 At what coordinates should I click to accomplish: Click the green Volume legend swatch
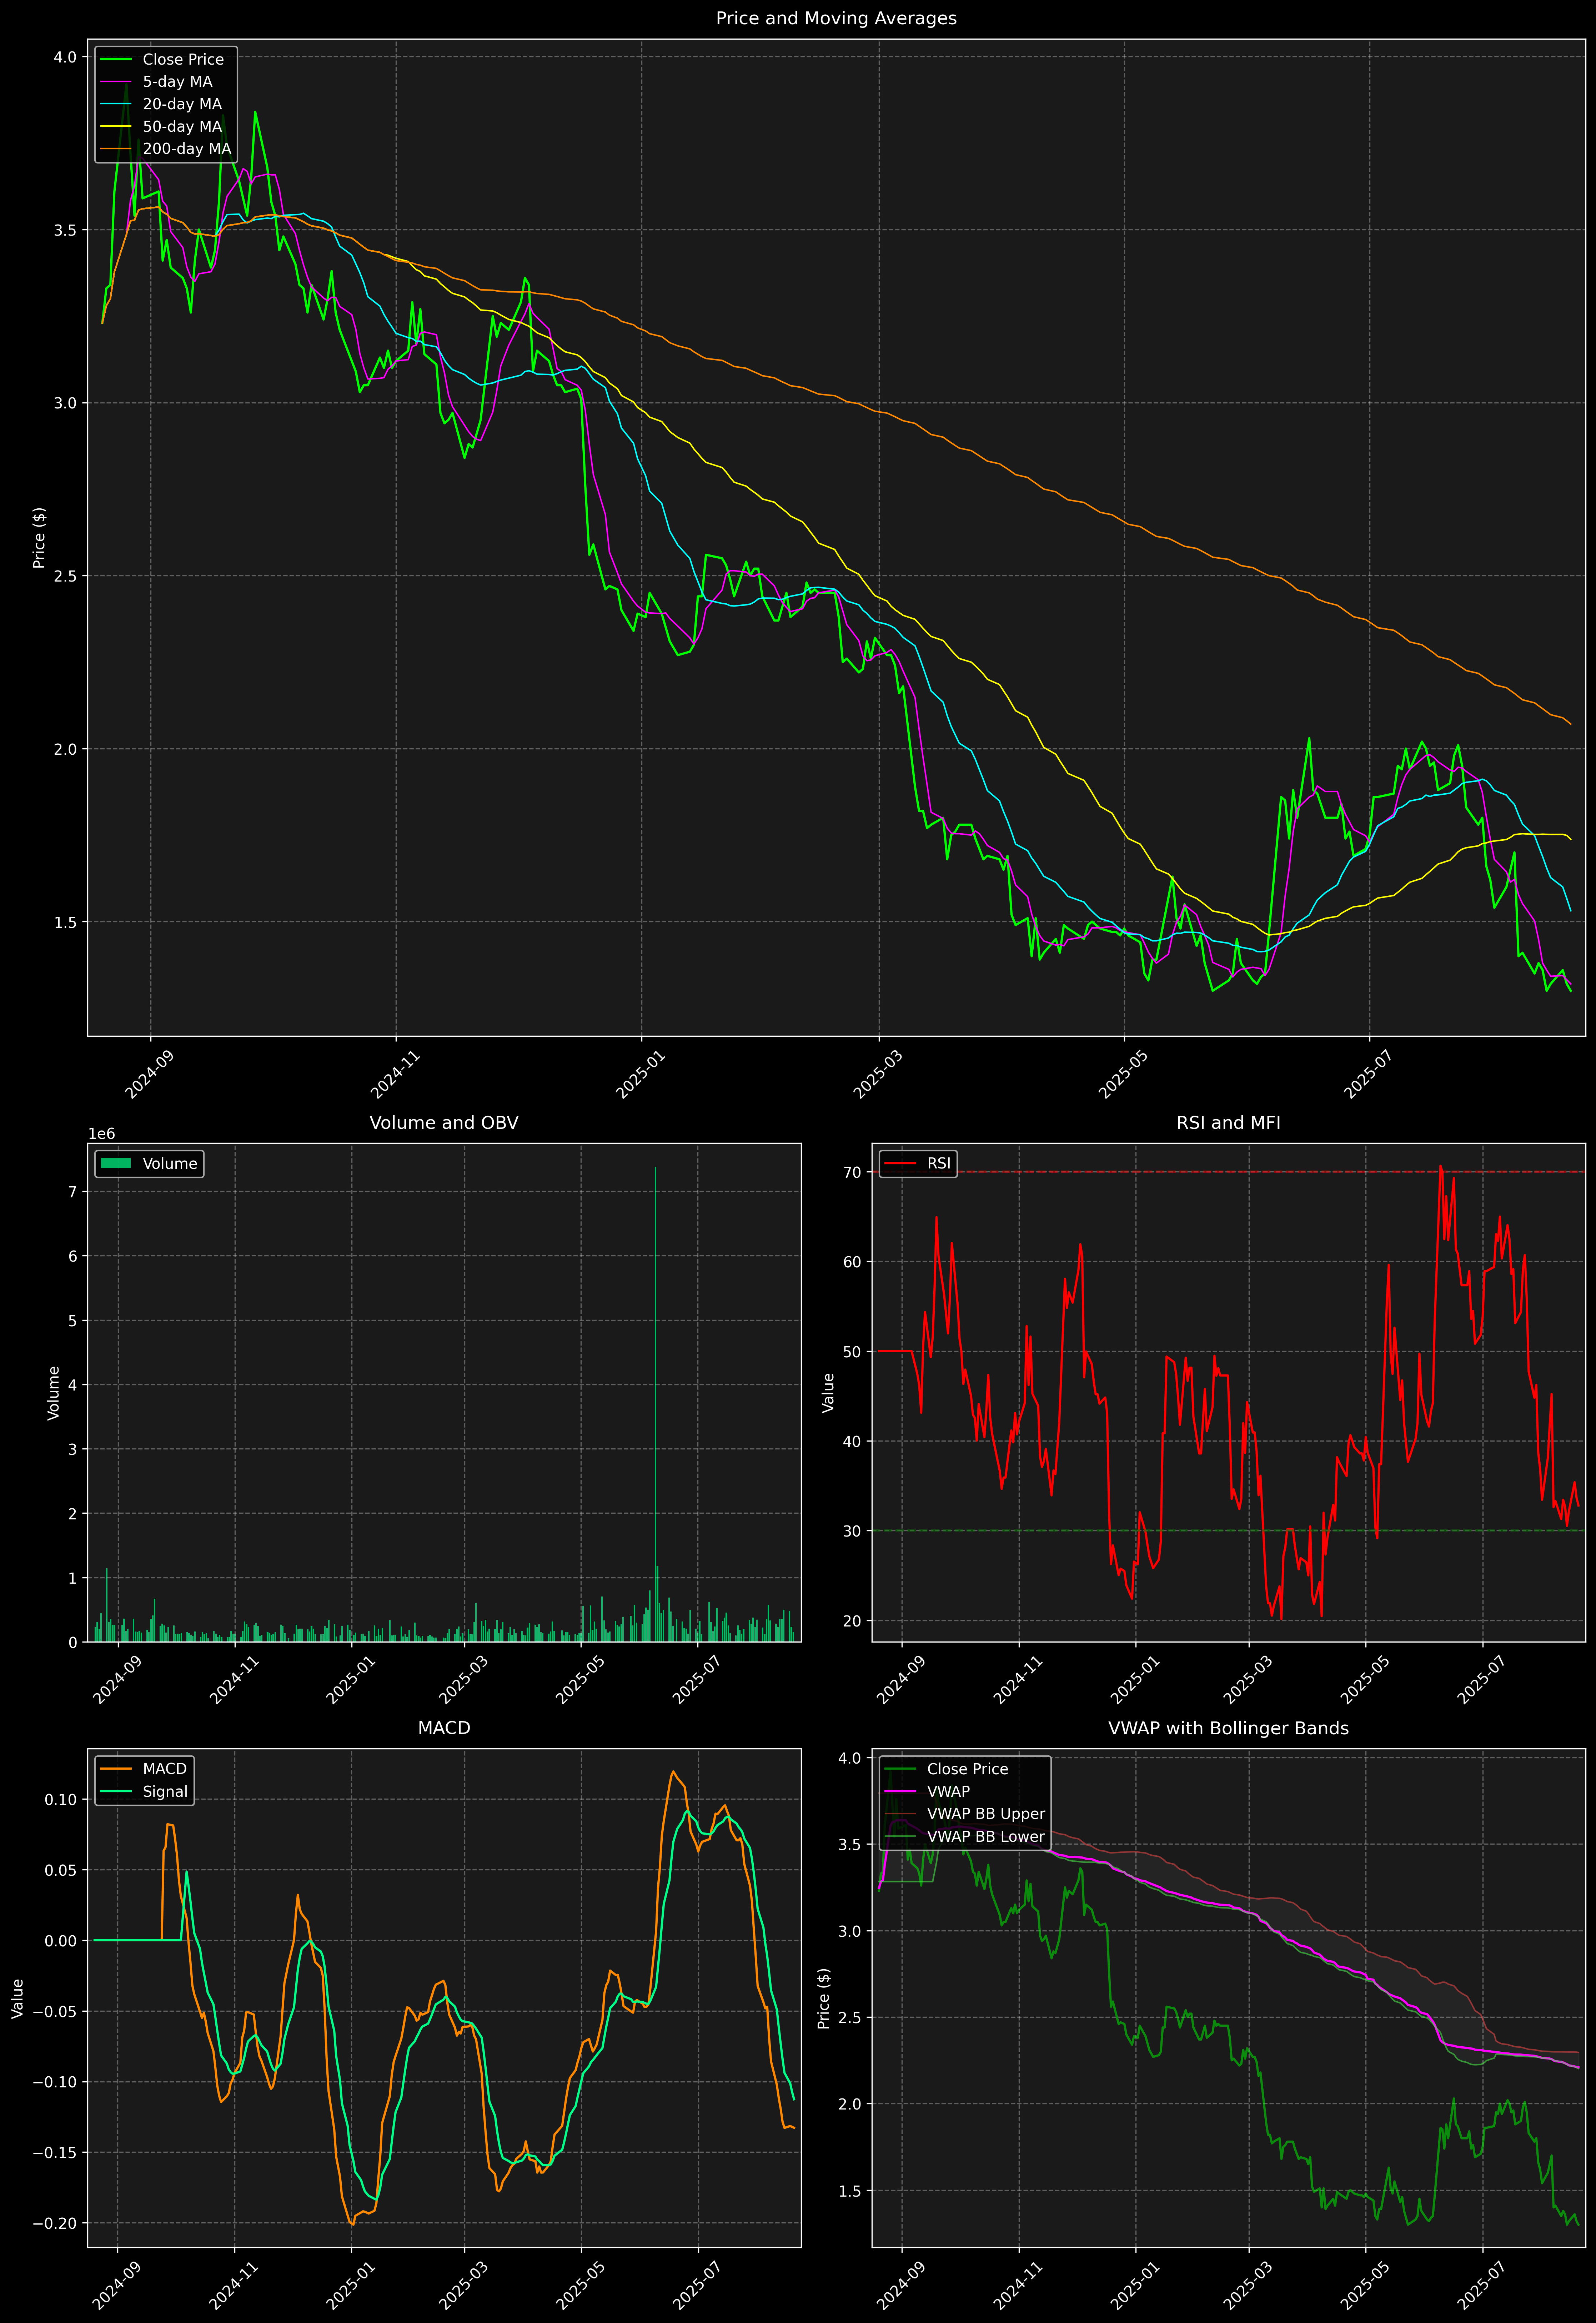(116, 1163)
